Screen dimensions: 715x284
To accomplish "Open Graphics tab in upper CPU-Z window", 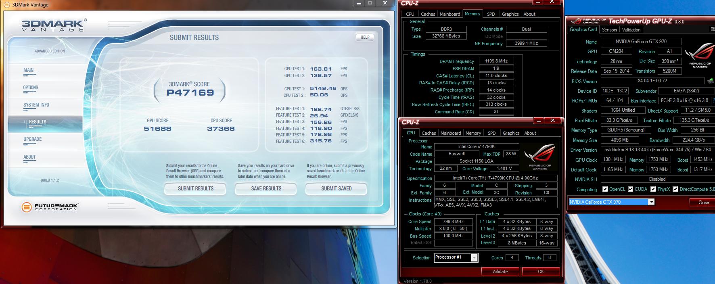I will [510, 14].
